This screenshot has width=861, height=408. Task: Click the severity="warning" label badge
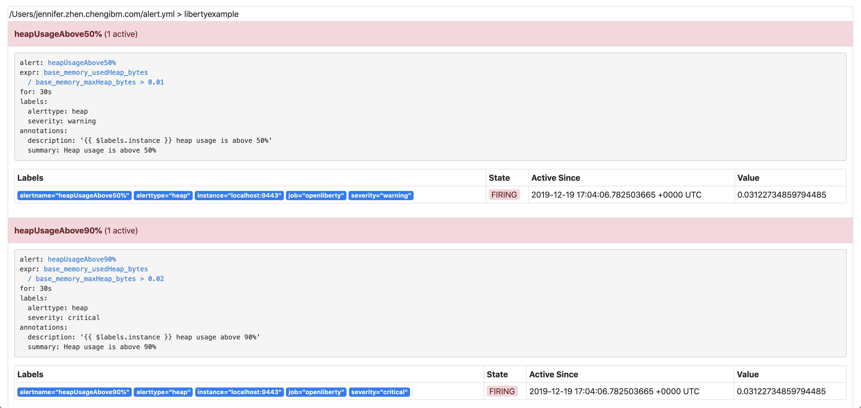(381, 196)
